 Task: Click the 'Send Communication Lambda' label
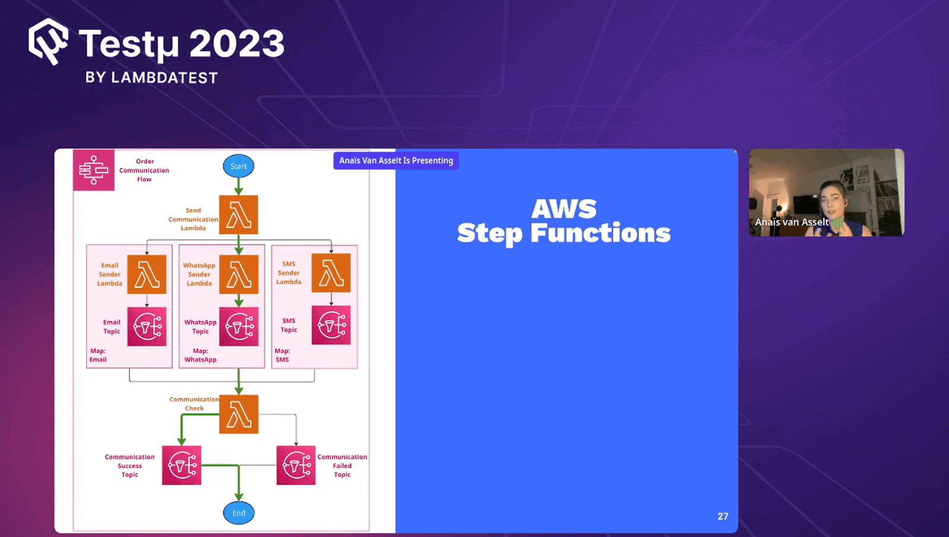193,219
